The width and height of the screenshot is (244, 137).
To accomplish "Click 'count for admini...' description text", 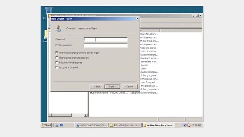I will 149,34.
